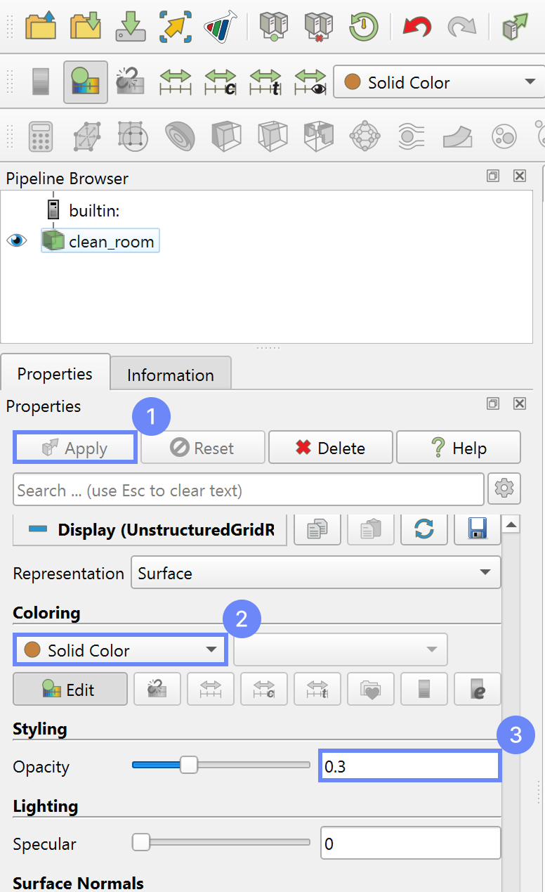Click the Stream Tracer filter icon
545x892 pixels.
pos(407,136)
